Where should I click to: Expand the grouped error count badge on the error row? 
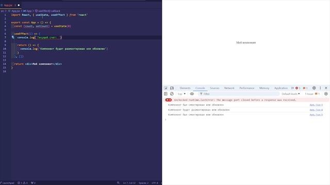169,100
